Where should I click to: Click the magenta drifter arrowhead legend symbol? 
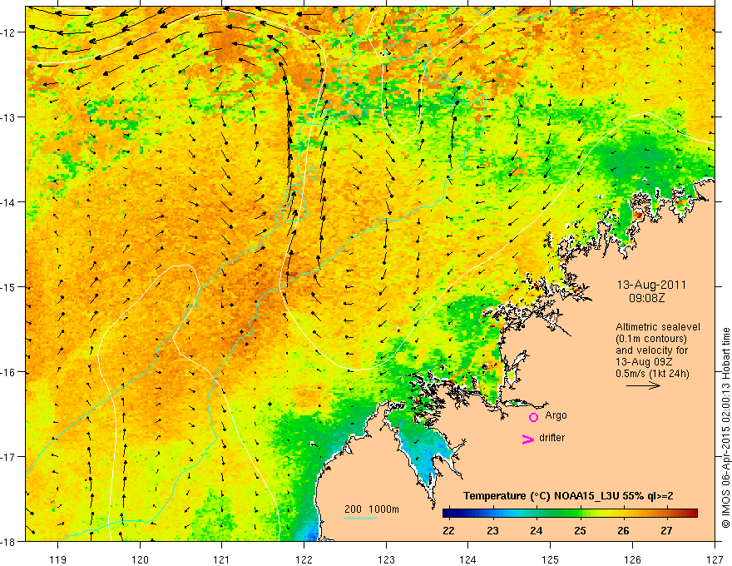click(528, 439)
